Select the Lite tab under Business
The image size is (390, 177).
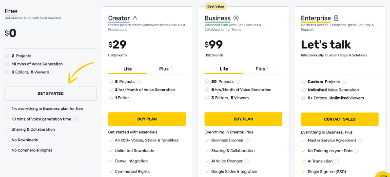[224, 69]
